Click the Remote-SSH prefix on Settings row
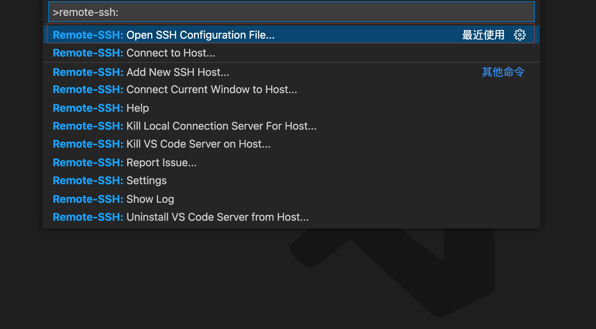596x329 pixels. 88,181
